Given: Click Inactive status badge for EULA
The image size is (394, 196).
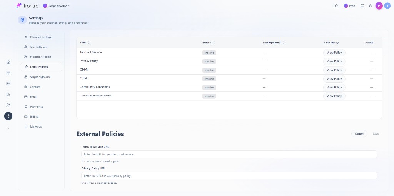Looking at the screenshot, I should pyautogui.click(x=209, y=79).
